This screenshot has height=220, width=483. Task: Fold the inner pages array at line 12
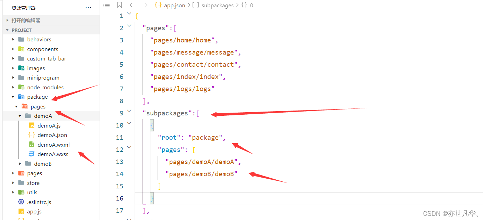pyautogui.click(x=129, y=147)
